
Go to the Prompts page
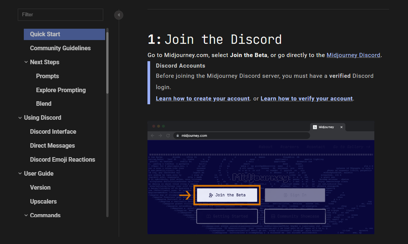47,76
